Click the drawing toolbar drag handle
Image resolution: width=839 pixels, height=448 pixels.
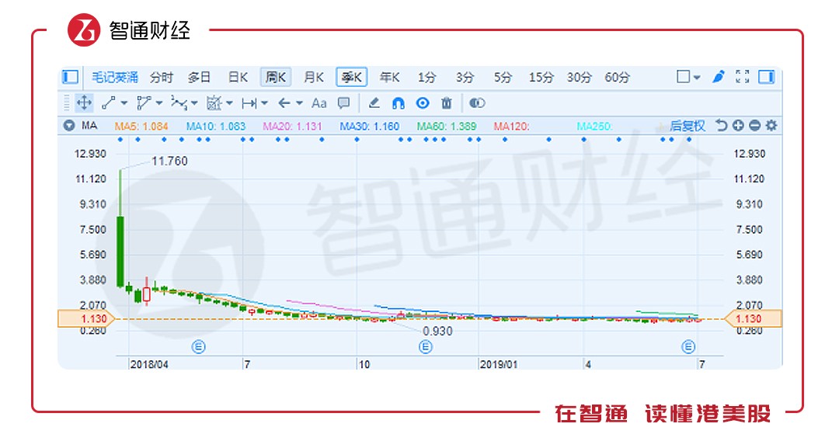66,102
